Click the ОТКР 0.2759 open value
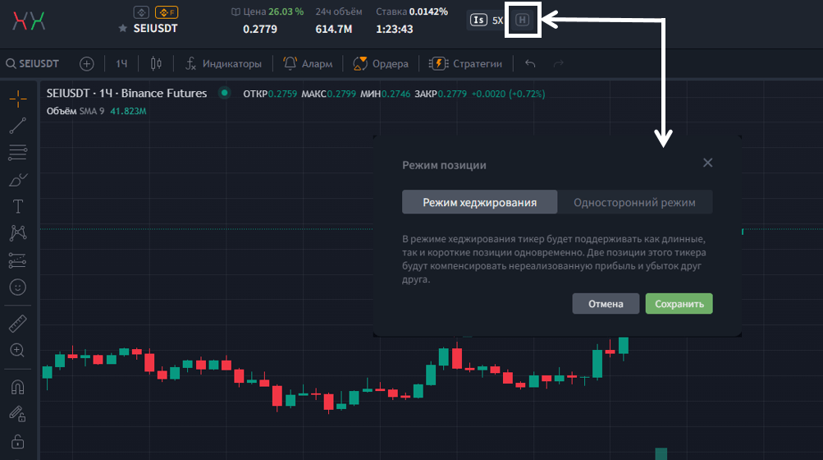The width and height of the screenshot is (823, 460). tap(270, 94)
